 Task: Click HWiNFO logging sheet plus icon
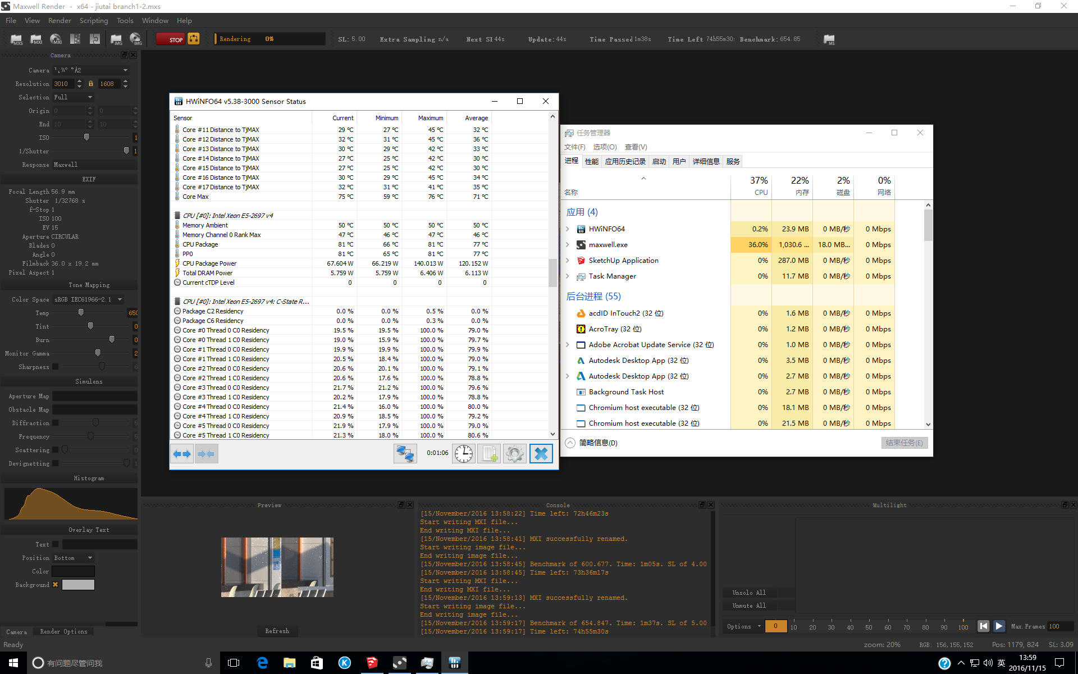[x=489, y=453]
